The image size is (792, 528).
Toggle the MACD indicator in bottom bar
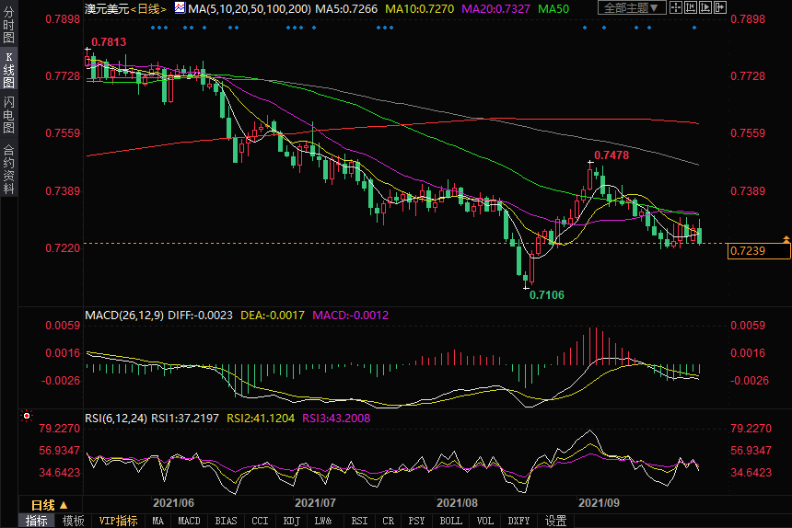click(x=189, y=521)
